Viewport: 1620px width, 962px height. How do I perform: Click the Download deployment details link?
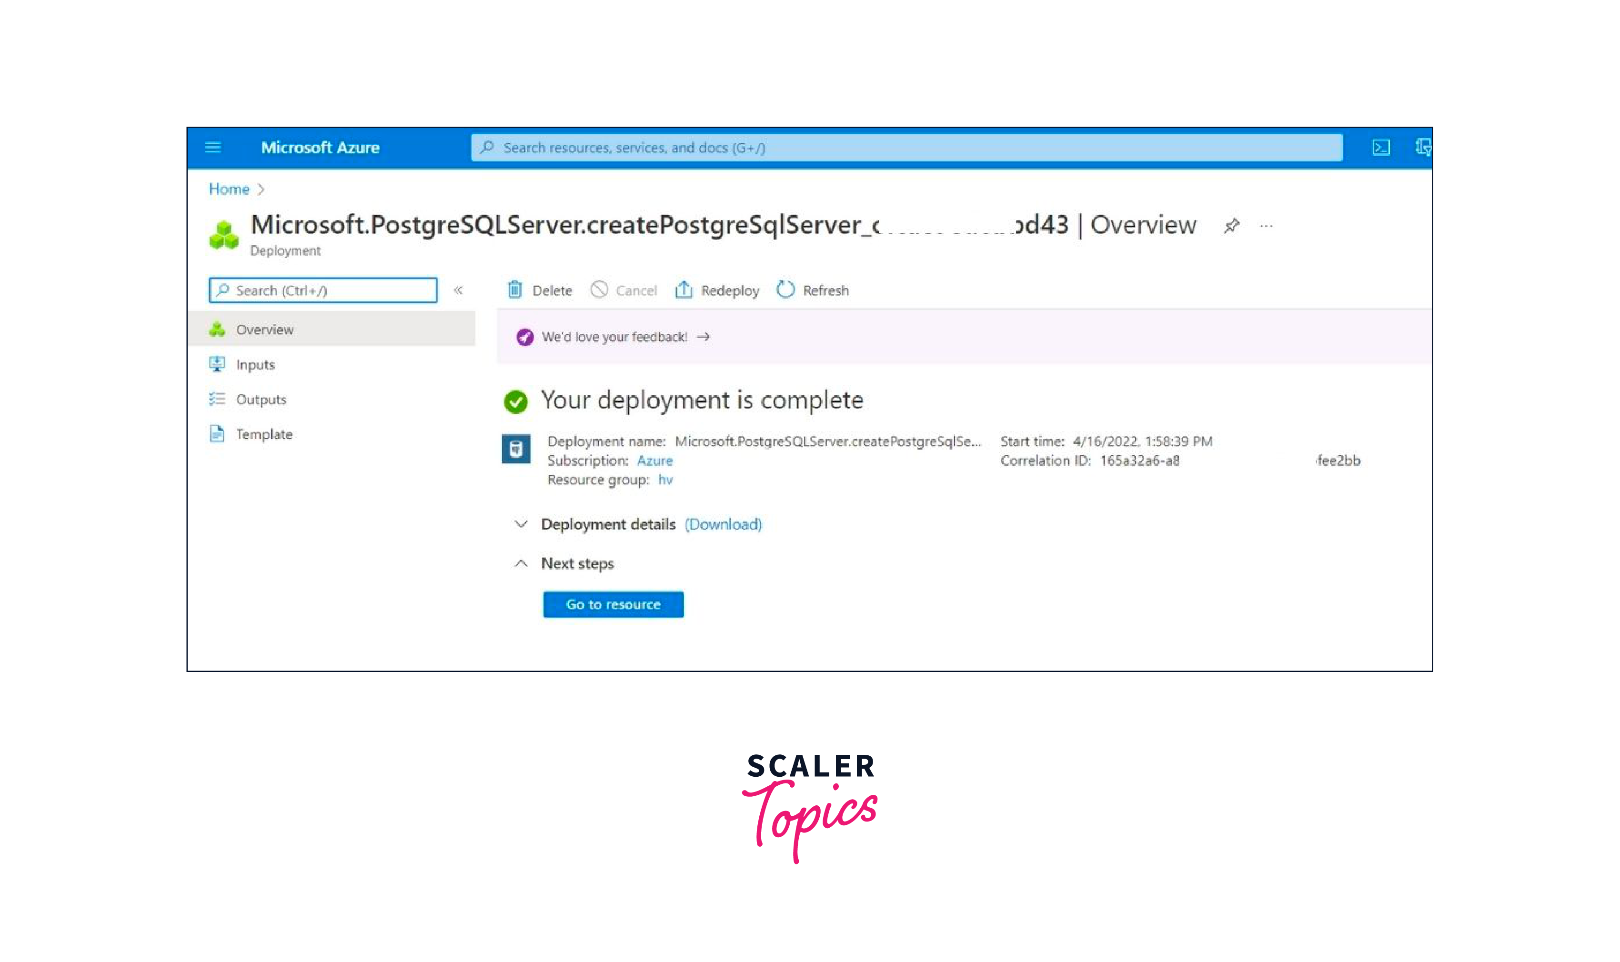click(x=724, y=523)
